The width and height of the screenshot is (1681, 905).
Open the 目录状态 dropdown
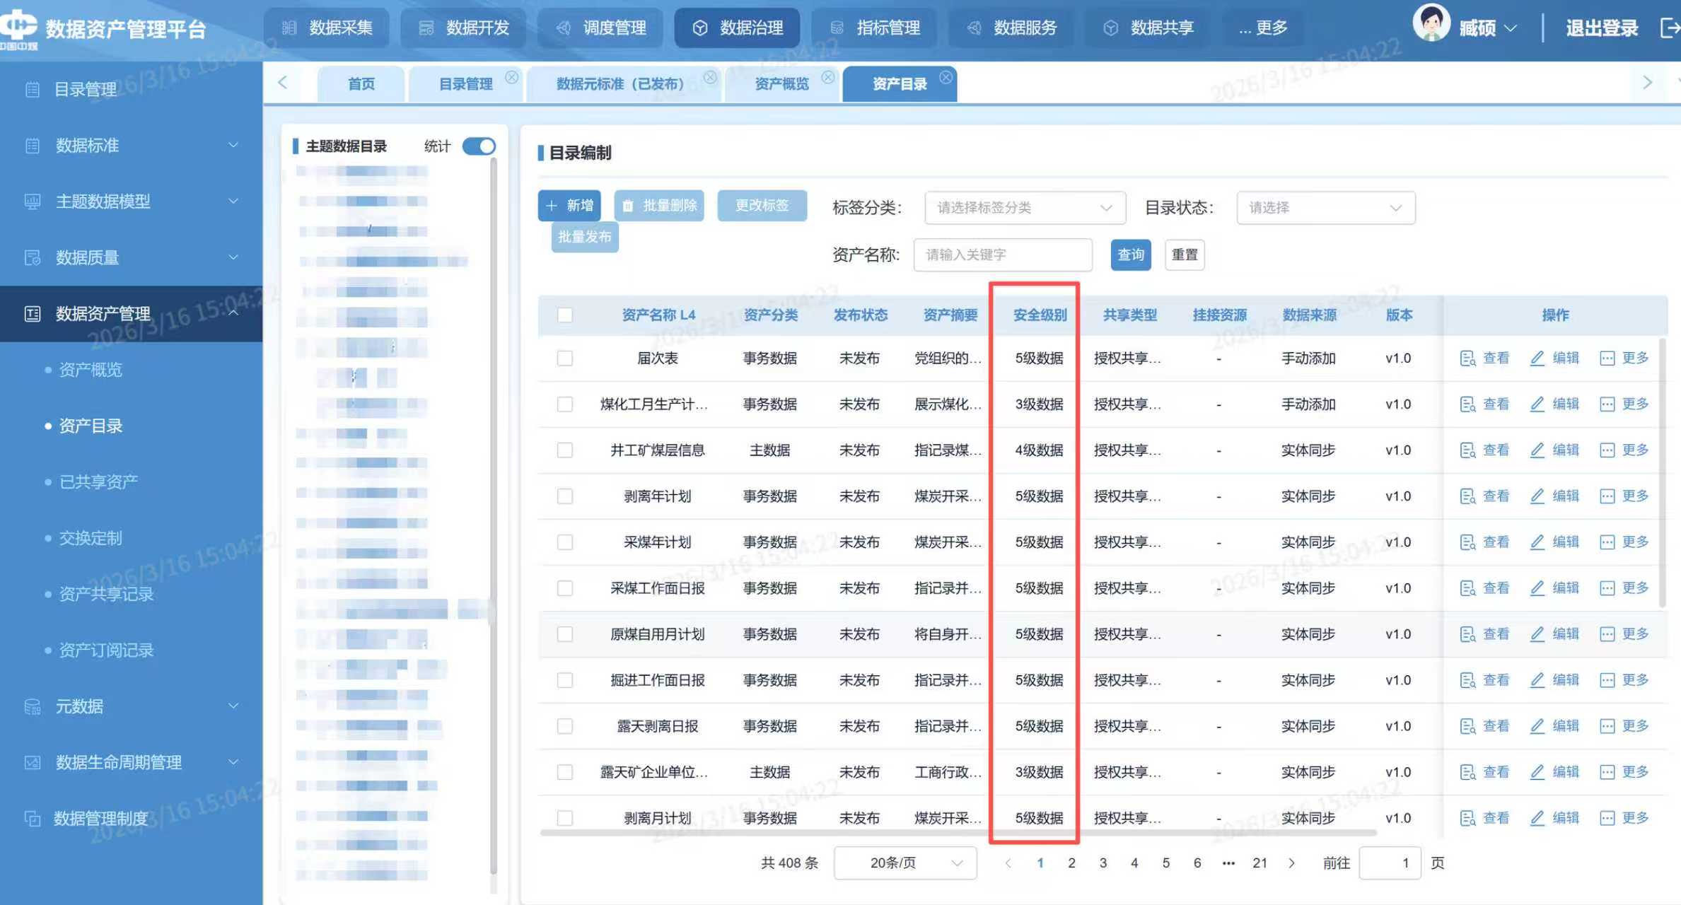pyautogui.click(x=1325, y=208)
